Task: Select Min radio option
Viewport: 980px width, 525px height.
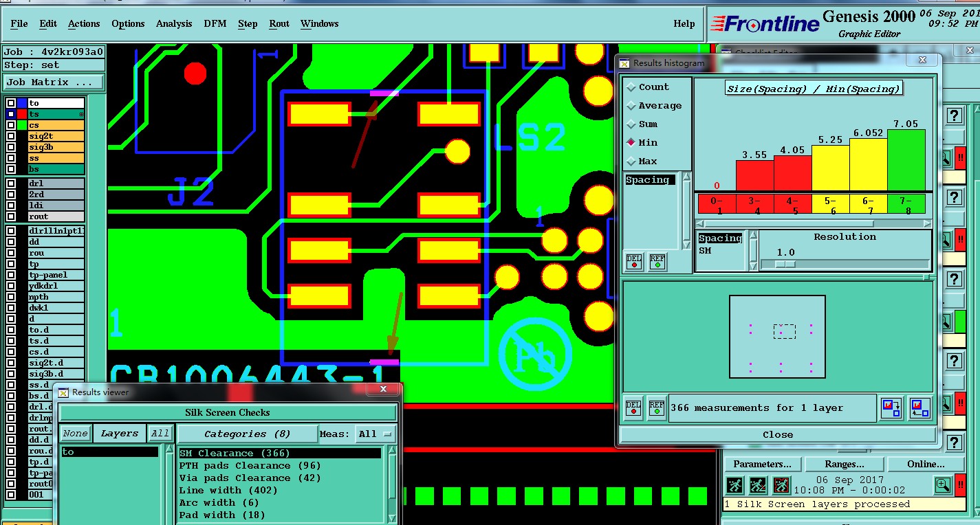Action: point(631,143)
